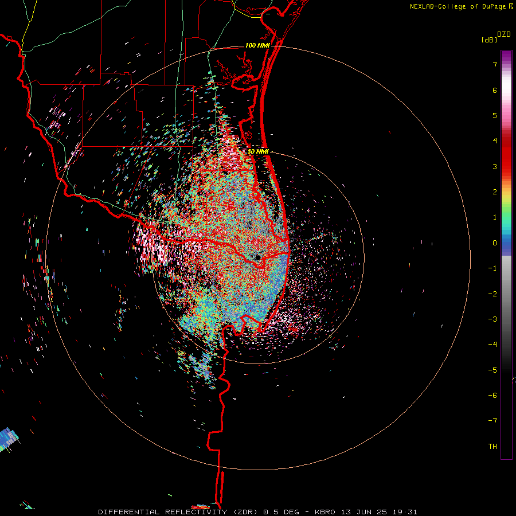The height and width of the screenshot is (516, 516).
Task: Click the -2 value on the dB scale
Action: click(x=492, y=294)
